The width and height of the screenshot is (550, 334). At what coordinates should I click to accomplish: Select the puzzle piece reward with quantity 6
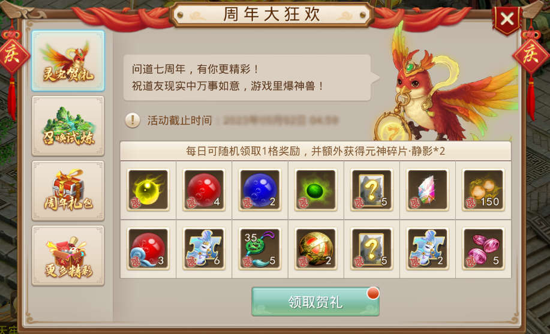point(204,249)
